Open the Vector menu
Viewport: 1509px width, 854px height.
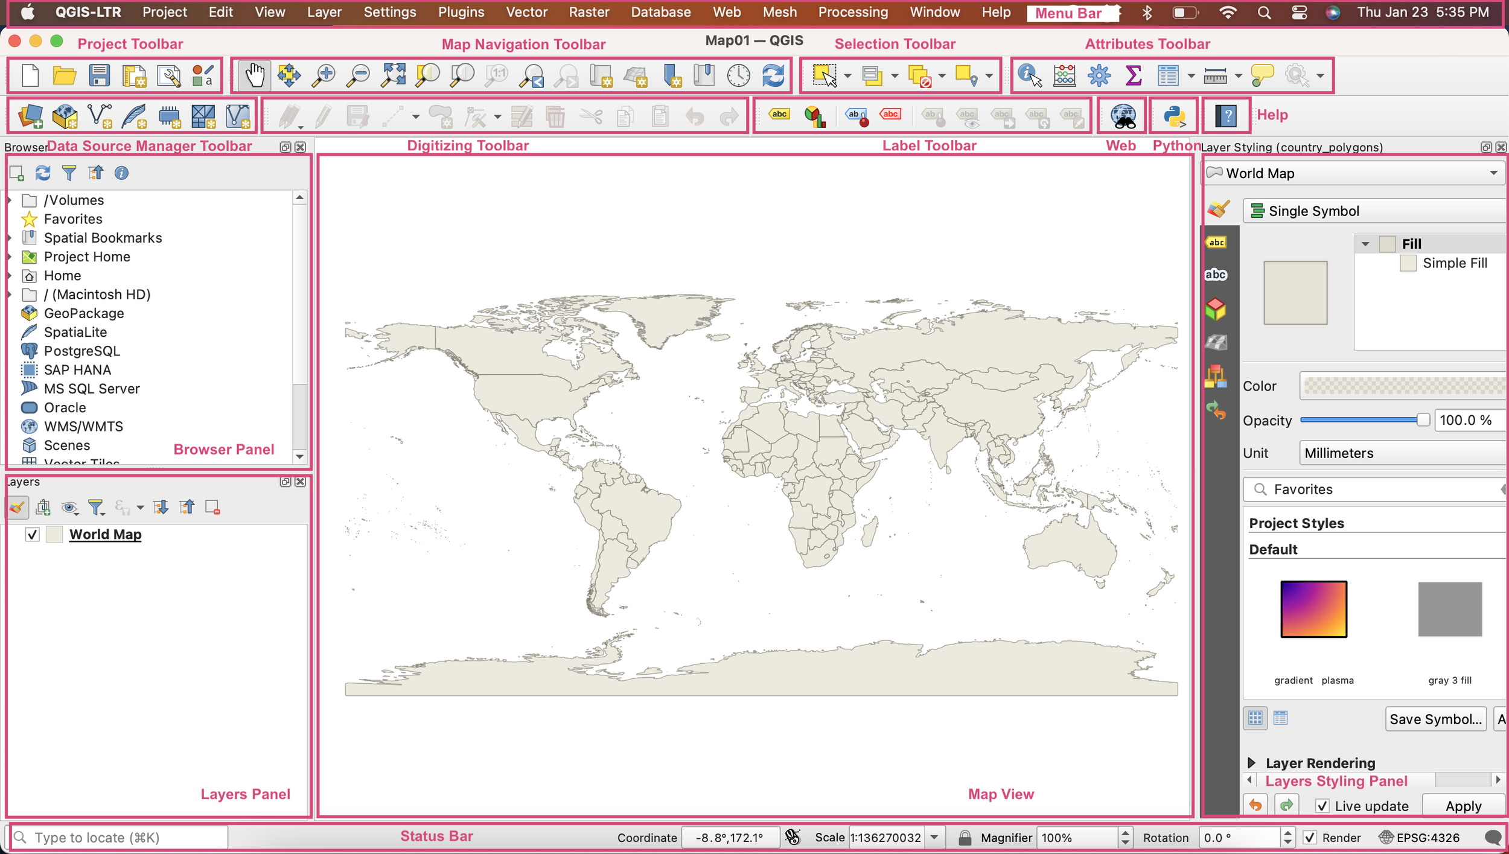pyautogui.click(x=526, y=12)
